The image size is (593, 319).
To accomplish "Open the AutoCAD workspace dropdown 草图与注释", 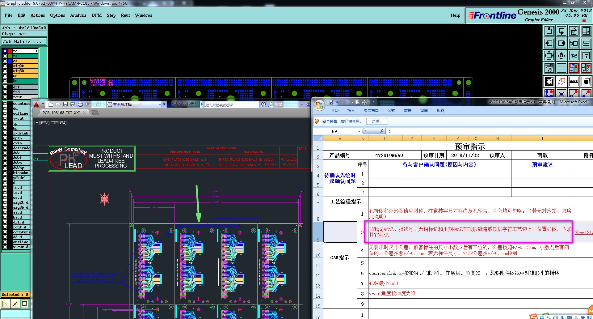I will 135,104.
